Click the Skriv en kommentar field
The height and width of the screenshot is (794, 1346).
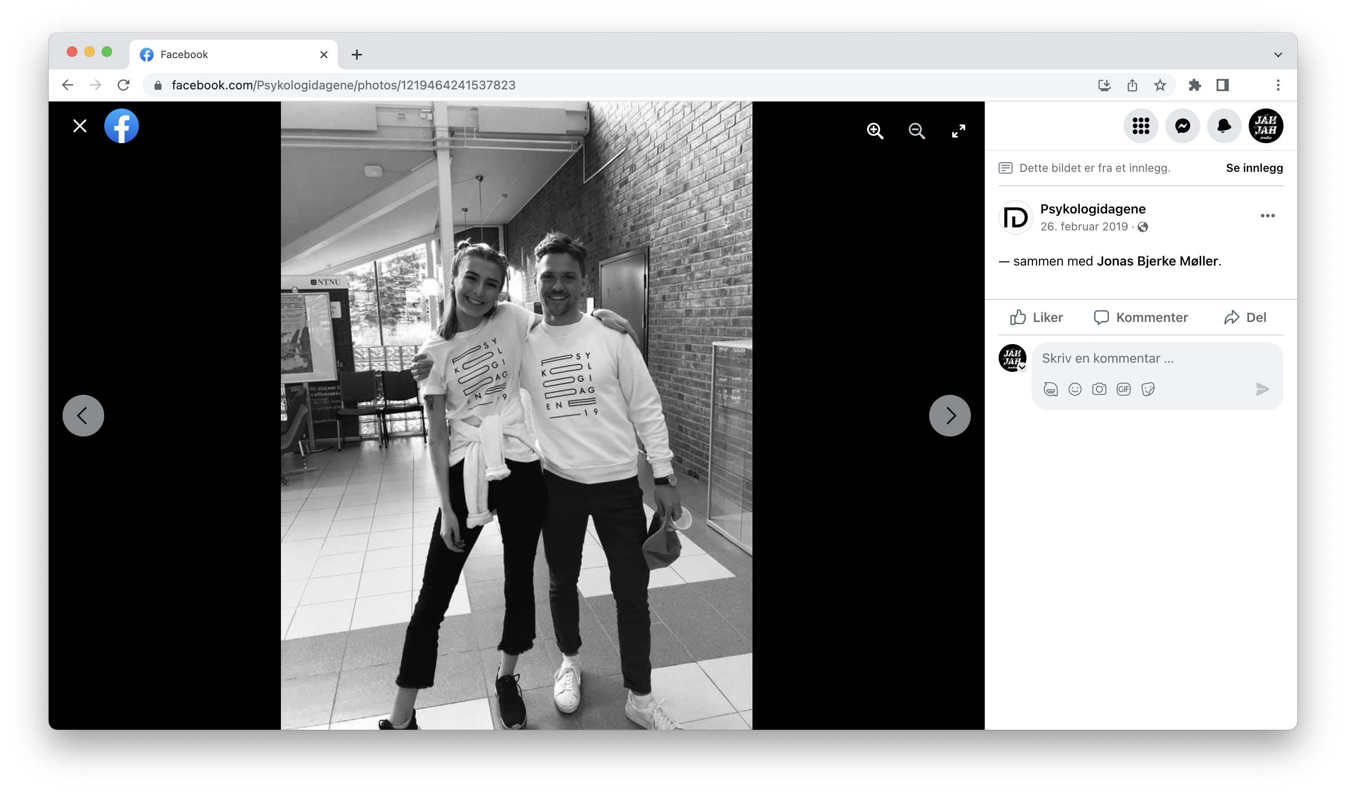pyautogui.click(x=1146, y=358)
